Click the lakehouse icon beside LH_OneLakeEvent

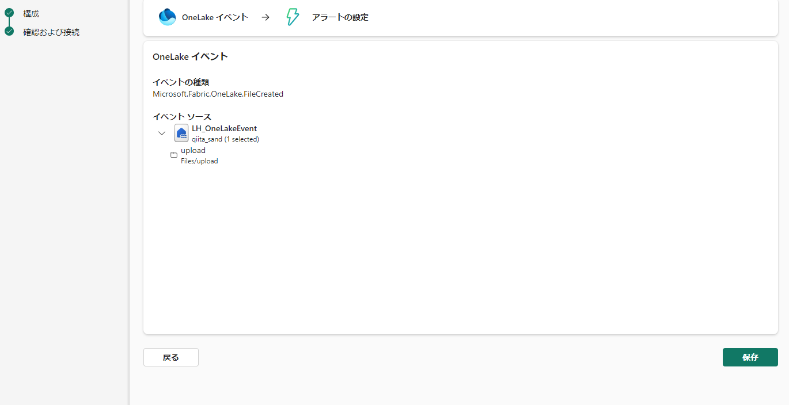coord(181,133)
